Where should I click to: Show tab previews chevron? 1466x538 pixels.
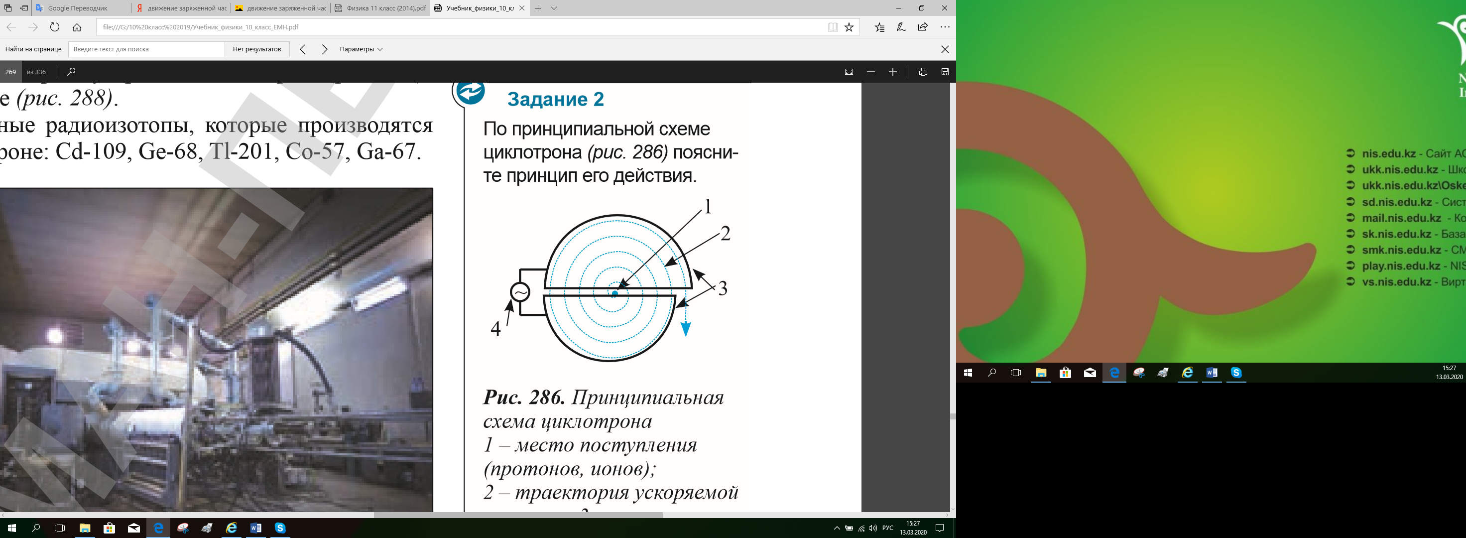click(x=554, y=8)
